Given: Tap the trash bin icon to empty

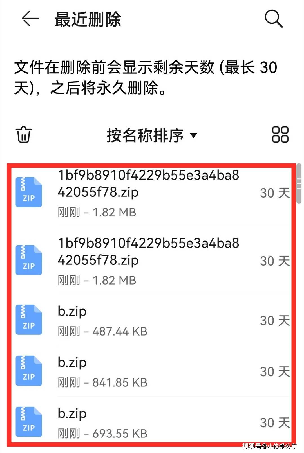Looking at the screenshot, I should [24, 135].
